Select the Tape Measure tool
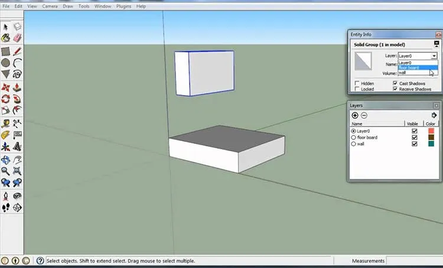443x268 pixels. (6, 123)
